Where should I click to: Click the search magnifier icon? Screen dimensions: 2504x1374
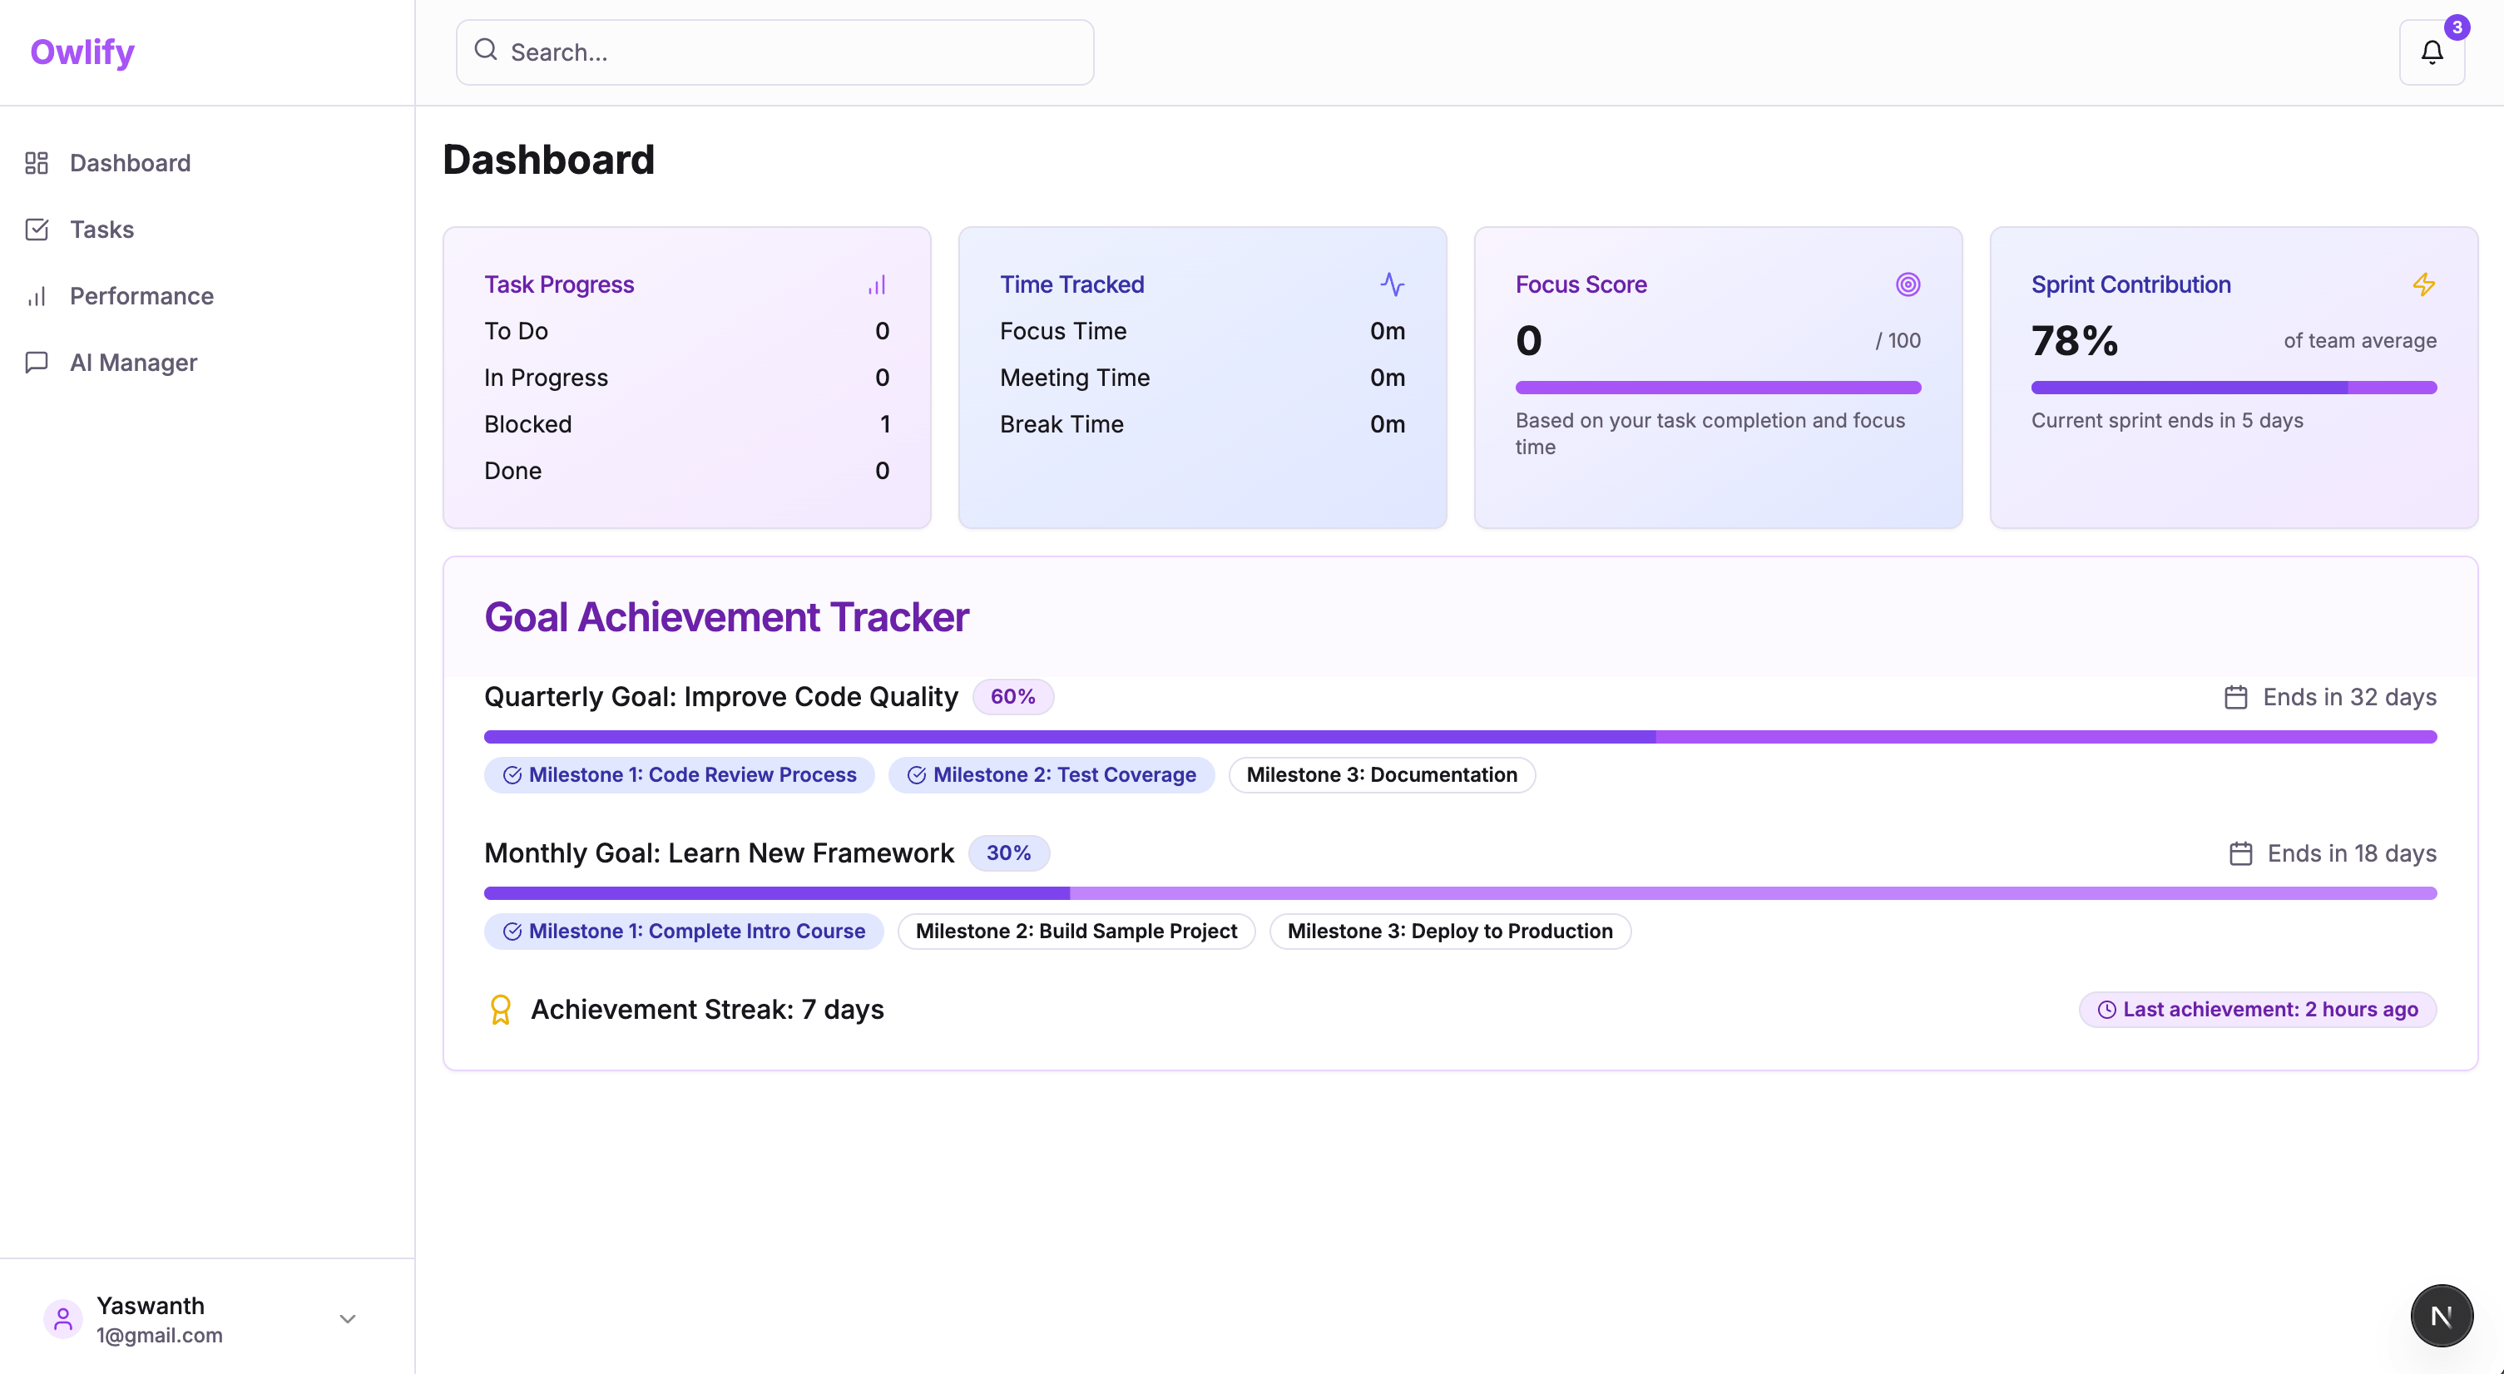(486, 51)
